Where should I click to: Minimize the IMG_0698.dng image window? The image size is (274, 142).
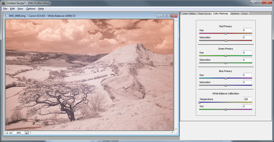point(160,16)
